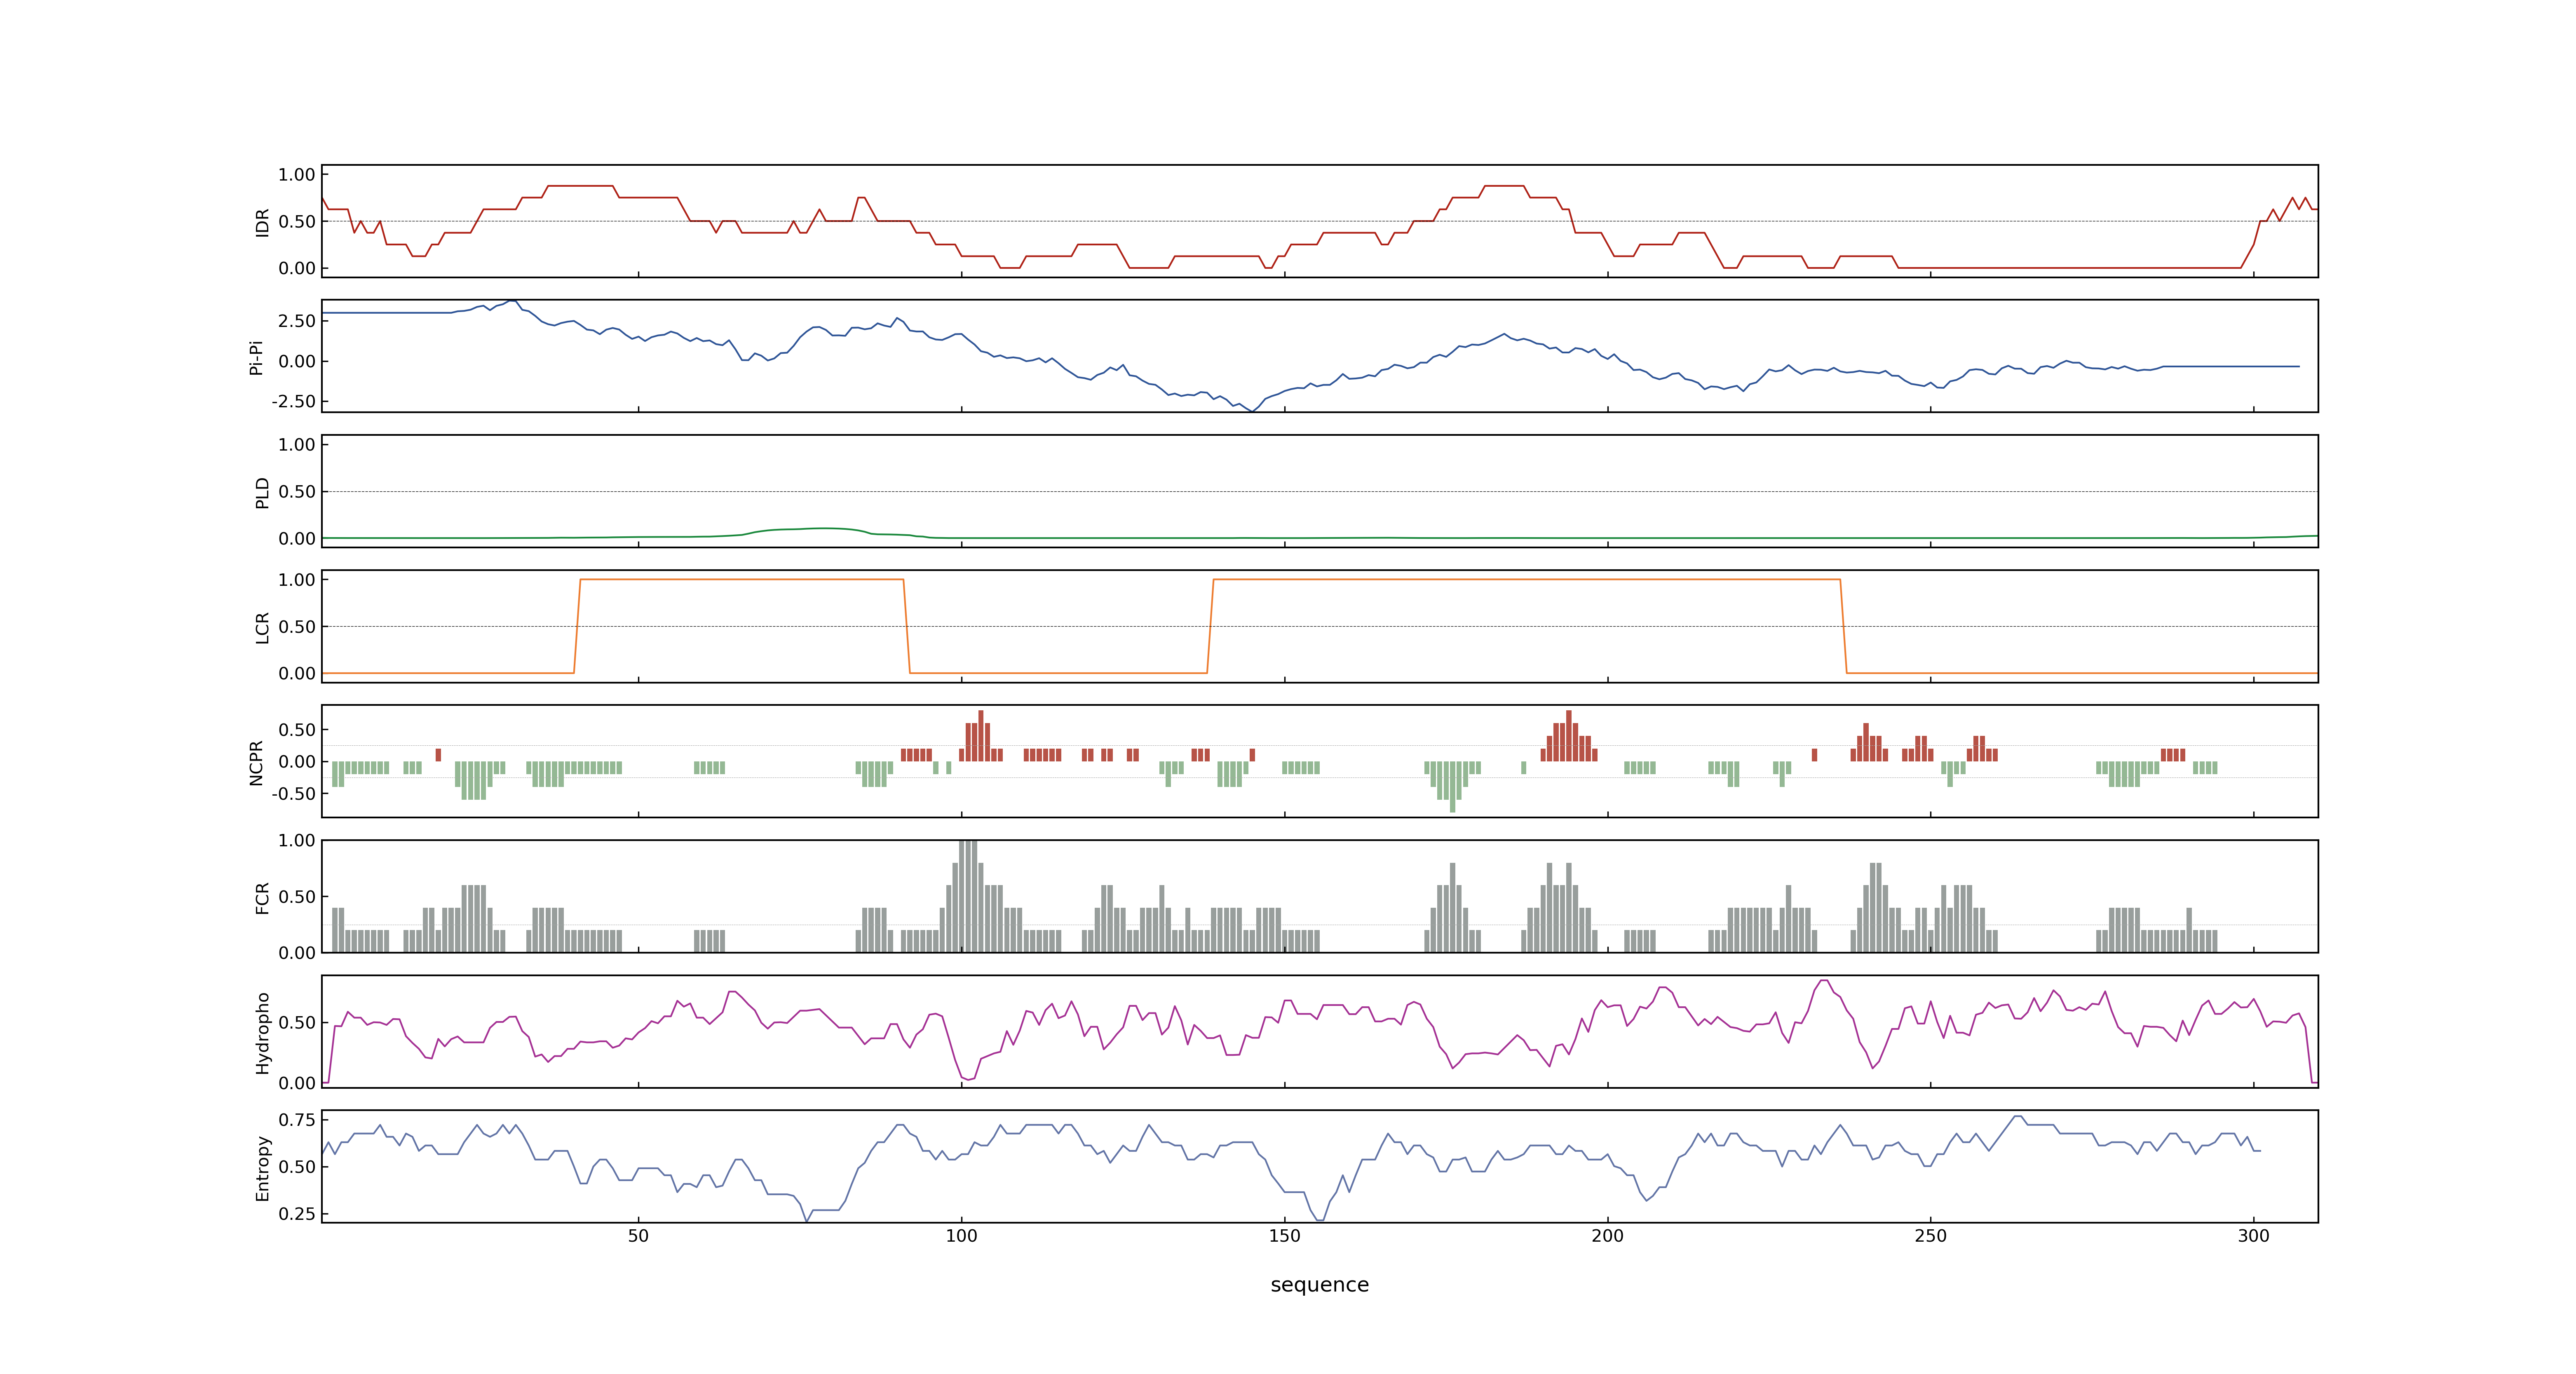Click the NCPR axis label
Screen dimensions: 2576x1374
pos(256,763)
